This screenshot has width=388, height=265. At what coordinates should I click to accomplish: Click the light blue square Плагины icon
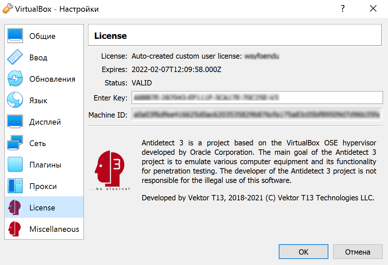[15, 164]
